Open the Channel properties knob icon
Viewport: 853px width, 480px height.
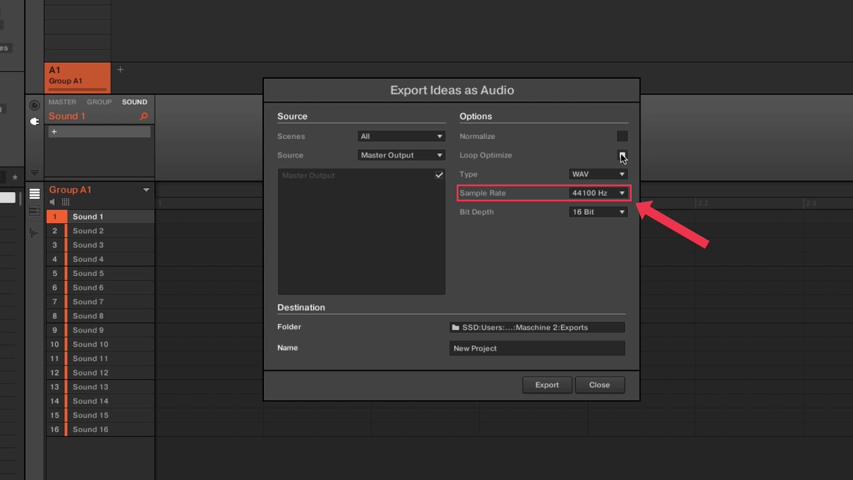click(35, 105)
